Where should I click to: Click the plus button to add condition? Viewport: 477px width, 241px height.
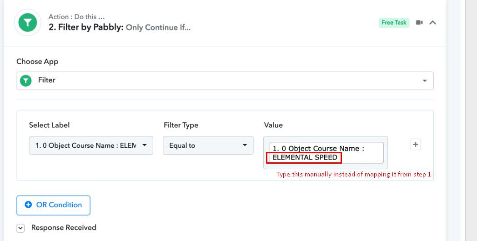pyautogui.click(x=415, y=144)
